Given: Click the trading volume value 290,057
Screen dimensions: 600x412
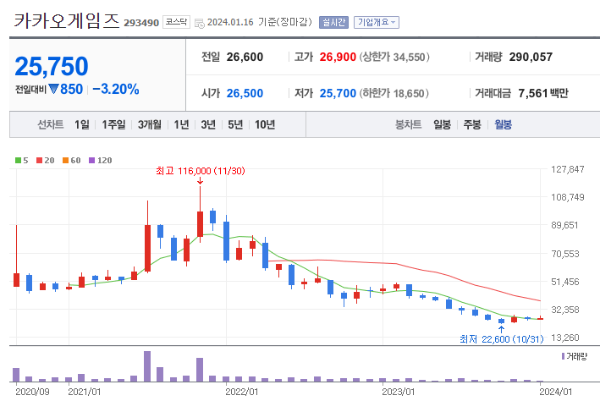Looking at the screenshot, I should [531, 57].
